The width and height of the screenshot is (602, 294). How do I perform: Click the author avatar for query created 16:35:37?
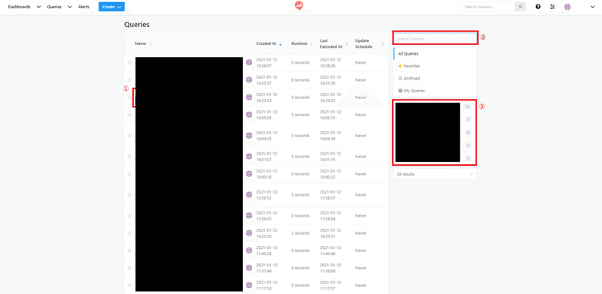click(249, 79)
